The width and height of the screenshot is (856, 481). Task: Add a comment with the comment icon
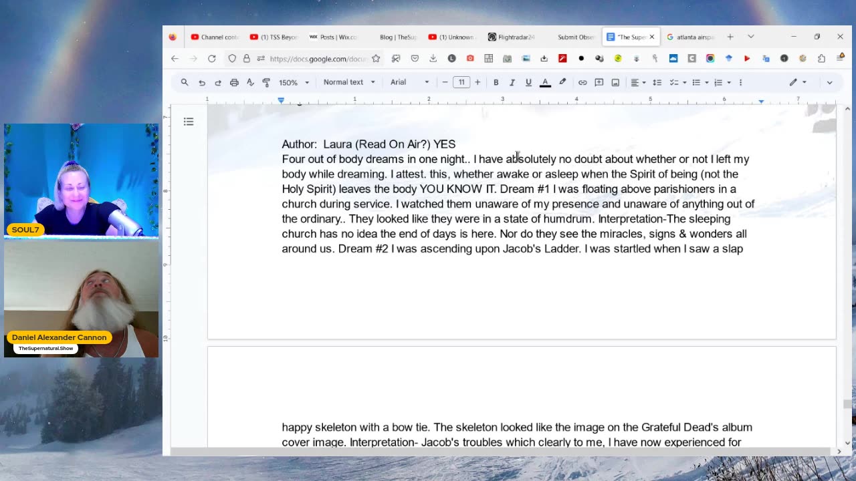(599, 82)
